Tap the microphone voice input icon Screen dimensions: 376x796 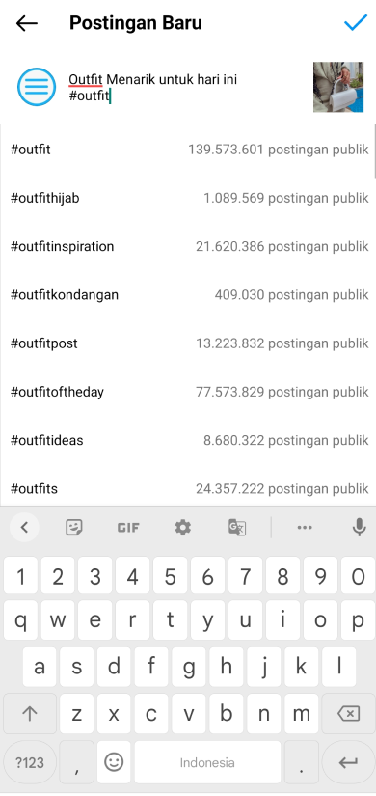(x=359, y=528)
